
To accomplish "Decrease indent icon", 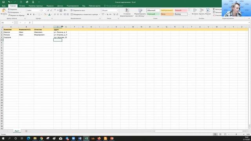I will [65, 14].
